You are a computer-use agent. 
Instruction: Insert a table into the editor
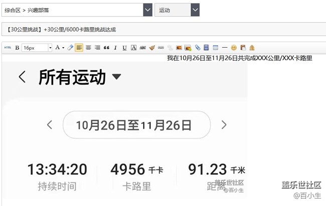(x=215, y=48)
